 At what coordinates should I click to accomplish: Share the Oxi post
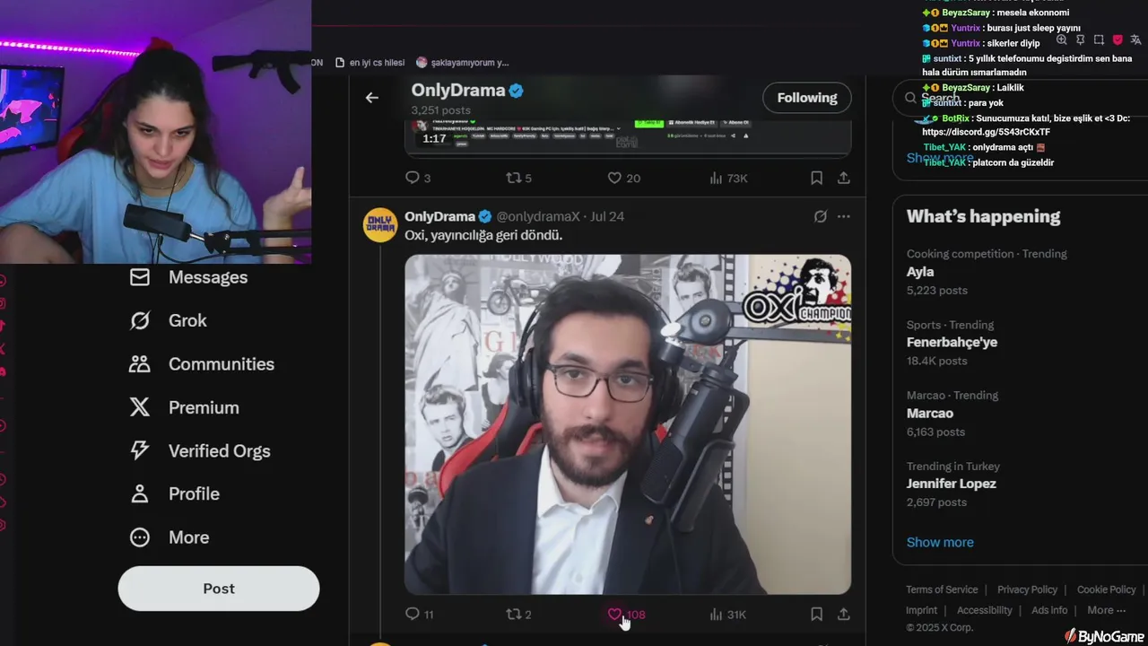844,615
